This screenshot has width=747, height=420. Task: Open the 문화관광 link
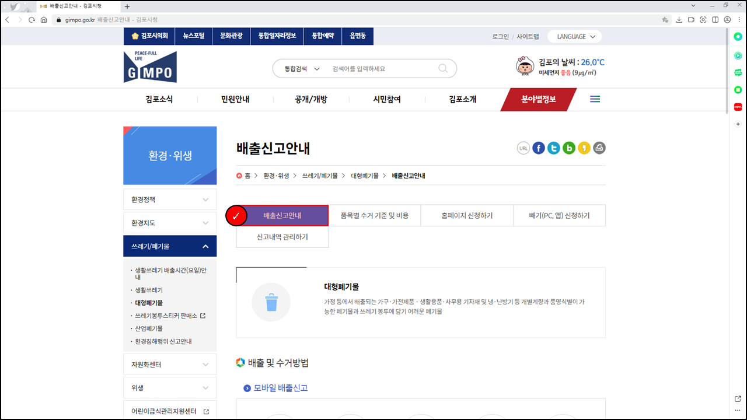pyautogui.click(x=231, y=36)
